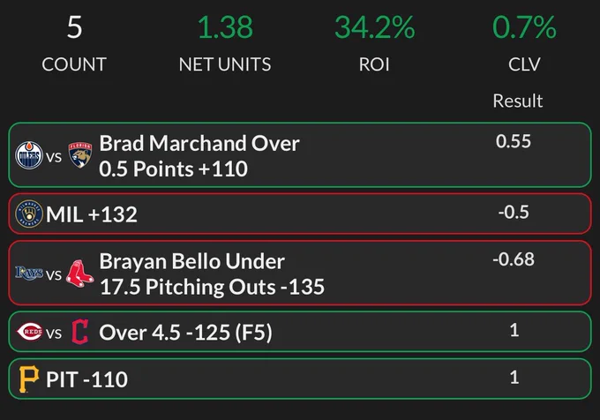Select the 34.2% ROI statistic

375,27
